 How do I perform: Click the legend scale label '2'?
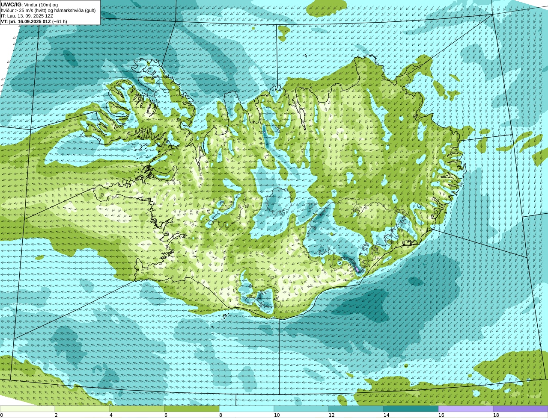pos(56,415)
